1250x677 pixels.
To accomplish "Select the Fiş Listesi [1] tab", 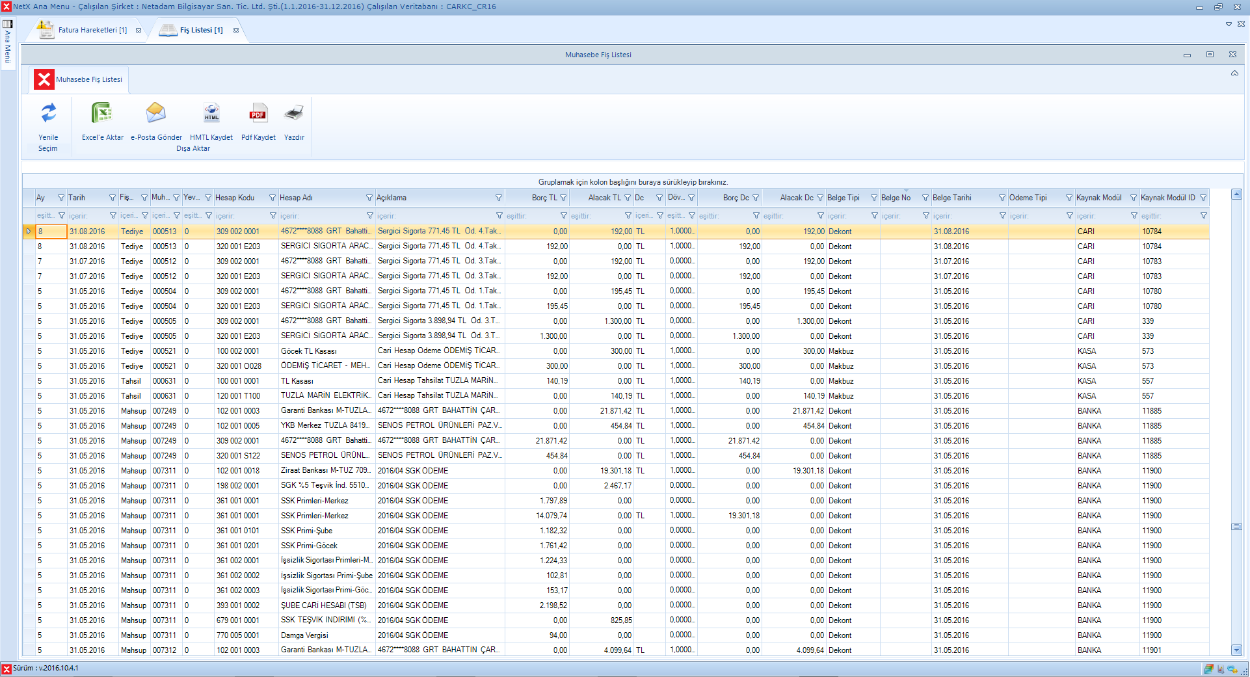I will 201,30.
